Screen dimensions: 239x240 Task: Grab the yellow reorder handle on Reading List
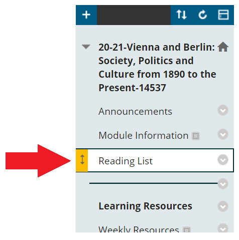tap(82, 160)
